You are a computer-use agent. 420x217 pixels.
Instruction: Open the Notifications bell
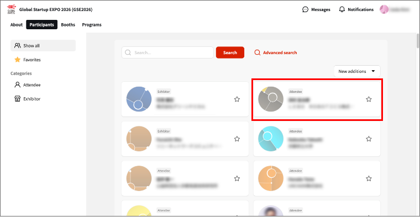[356, 9]
